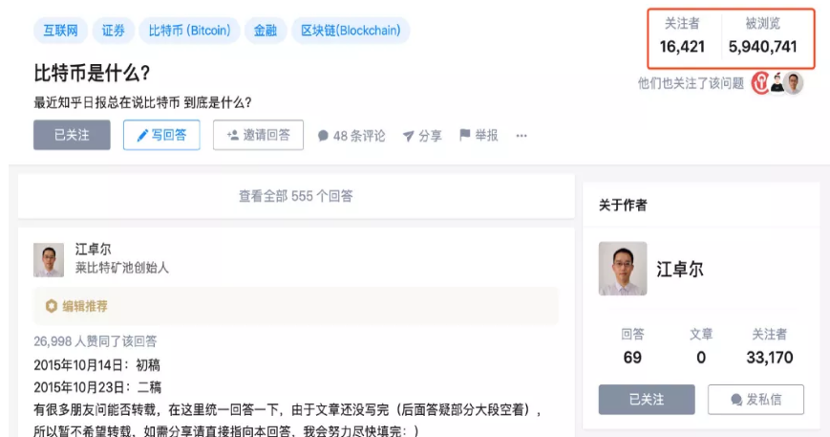Image resolution: width=830 pixels, height=437 pixels.
Task: Click the 被浏览 count 5,940,741
Action: pos(763,47)
